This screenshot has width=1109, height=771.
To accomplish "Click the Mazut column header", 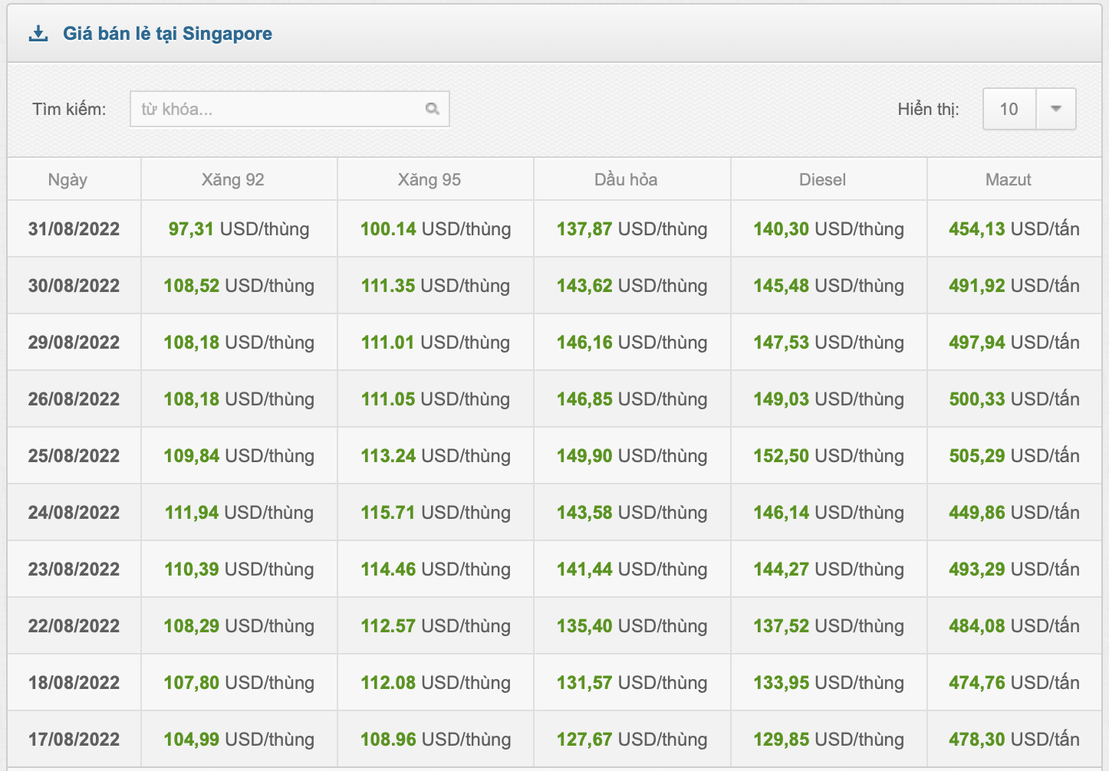I will [x=1008, y=179].
